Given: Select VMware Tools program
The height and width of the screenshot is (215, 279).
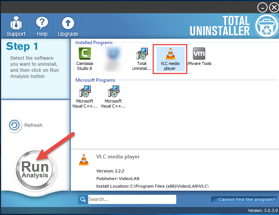Looking at the screenshot, I should click(199, 57).
